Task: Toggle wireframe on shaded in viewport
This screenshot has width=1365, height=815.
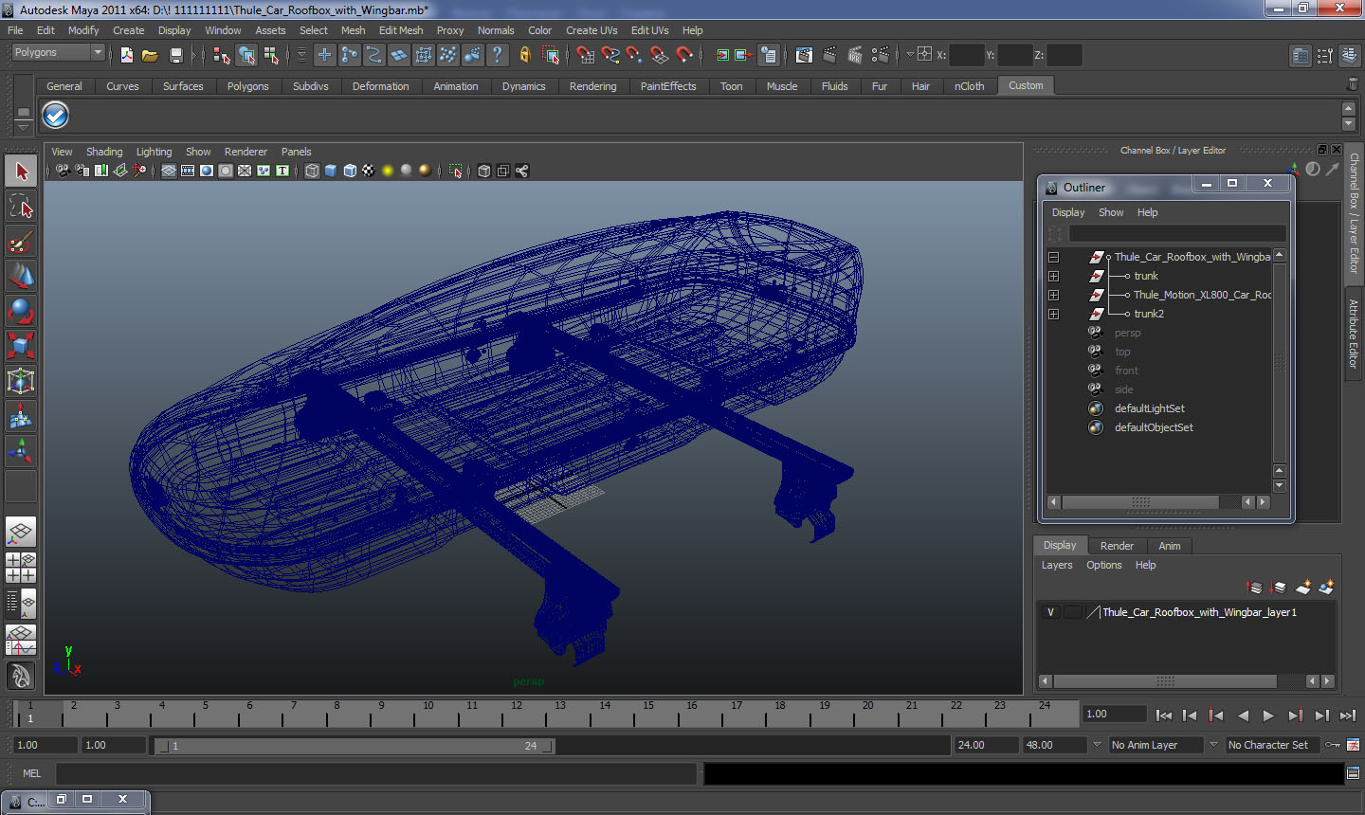Action: [350, 171]
